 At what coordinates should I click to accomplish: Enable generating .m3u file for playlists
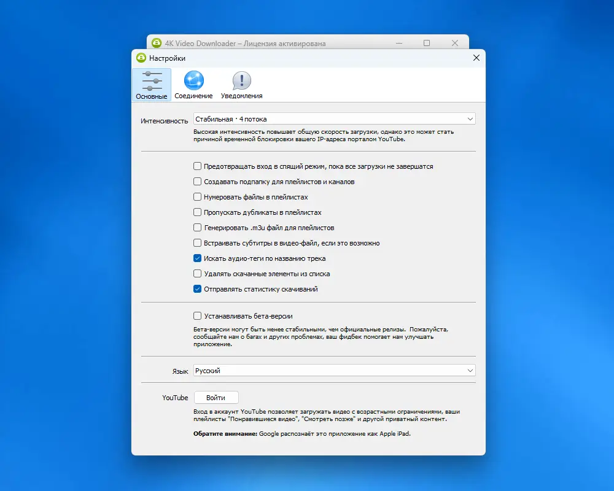[x=198, y=228]
